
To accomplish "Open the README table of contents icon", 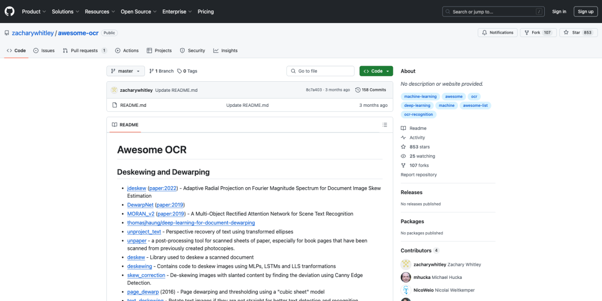I will pyautogui.click(x=385, y=124).
